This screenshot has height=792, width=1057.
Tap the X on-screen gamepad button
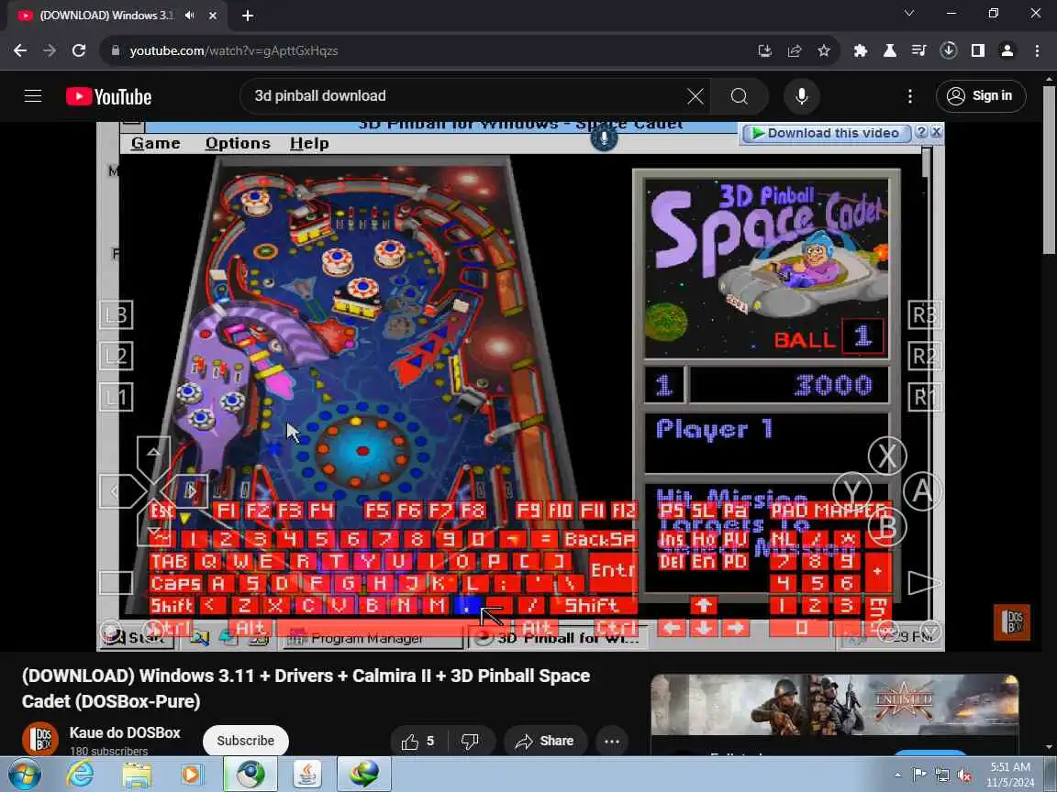[x=887, y=456]
